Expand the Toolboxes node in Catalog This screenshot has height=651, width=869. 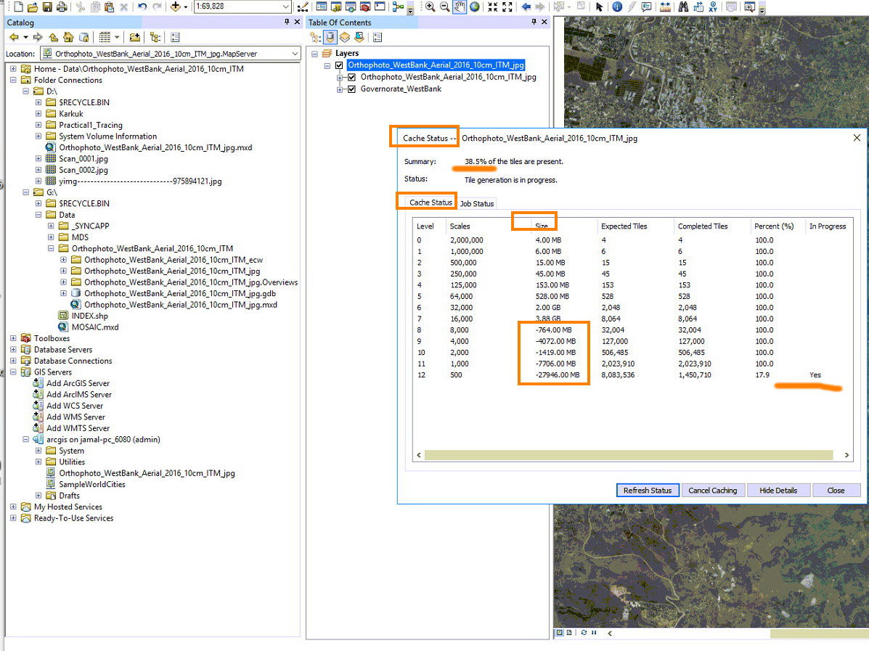coord(14,338)
